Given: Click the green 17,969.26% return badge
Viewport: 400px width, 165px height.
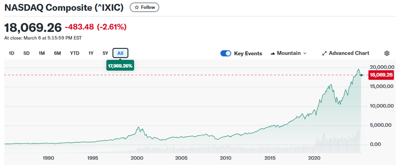Looking at the screenshot, I should pyautogui.click(x=120, y=66).
